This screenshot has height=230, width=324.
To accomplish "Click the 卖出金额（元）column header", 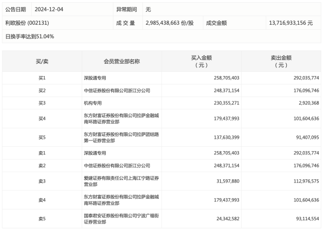I will (x=281, y=62).
